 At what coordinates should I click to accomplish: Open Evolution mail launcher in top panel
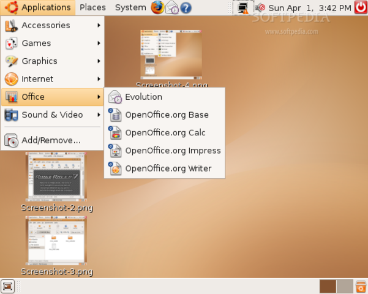[x=172, y=7]
